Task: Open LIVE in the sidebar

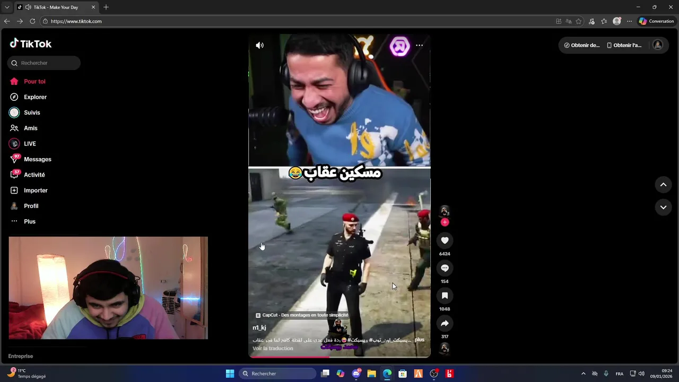Action: 23,144
